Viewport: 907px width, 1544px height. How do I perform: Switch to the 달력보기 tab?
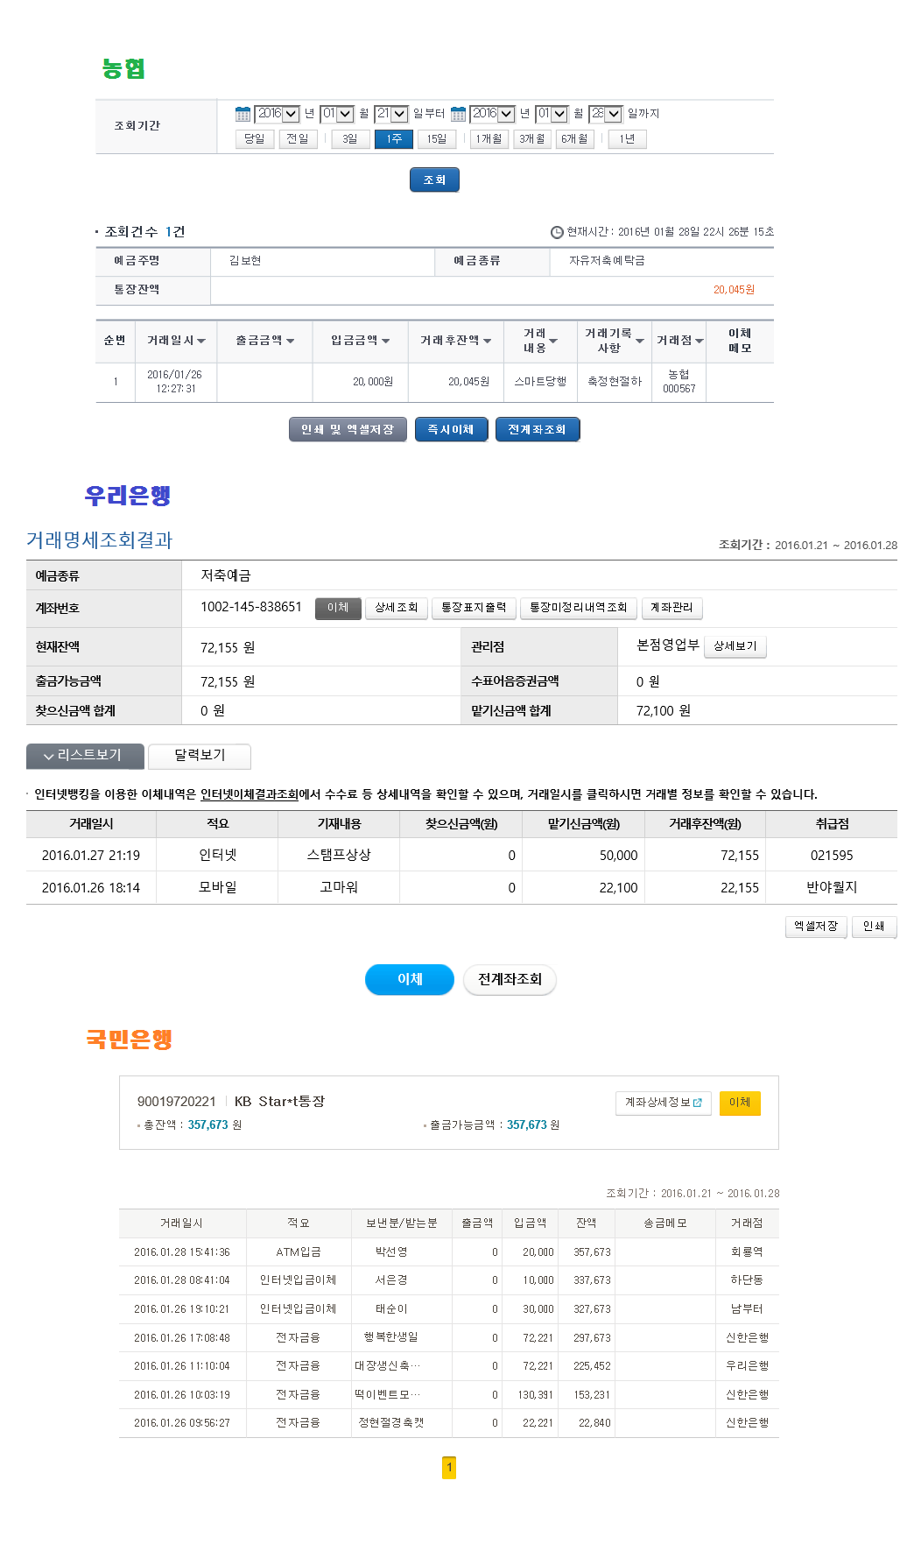(200, 756)
